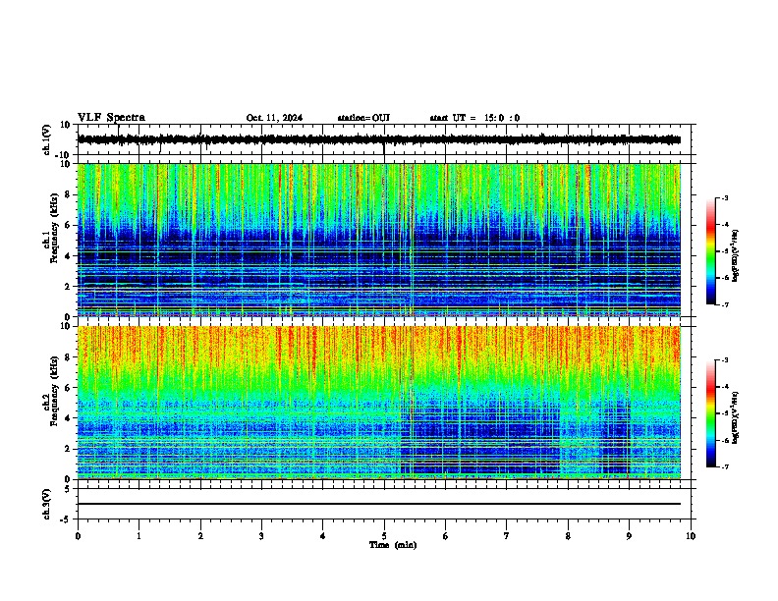Click time axis tick label '0'
The width and height of the screenshot is (778, 601).
(x=78, y=536)
